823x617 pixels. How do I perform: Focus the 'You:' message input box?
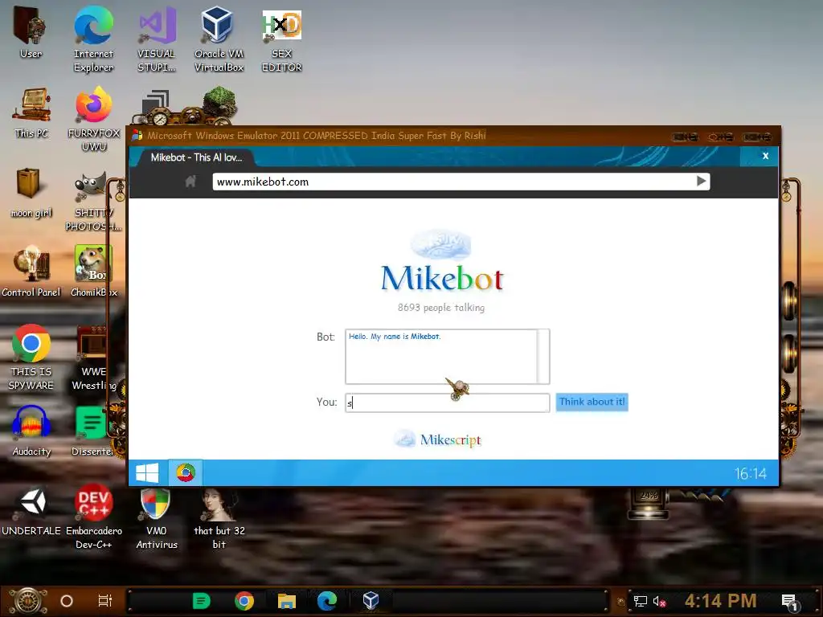tap(447, 402)
